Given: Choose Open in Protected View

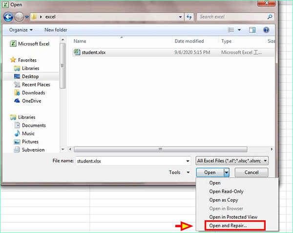Looking at the screenshot, I should coord(233,217).
